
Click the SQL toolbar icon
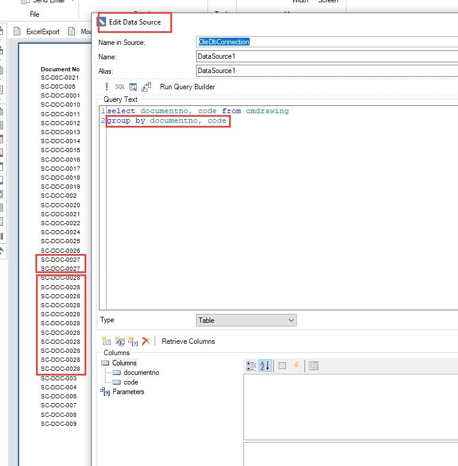click(120, 87)
